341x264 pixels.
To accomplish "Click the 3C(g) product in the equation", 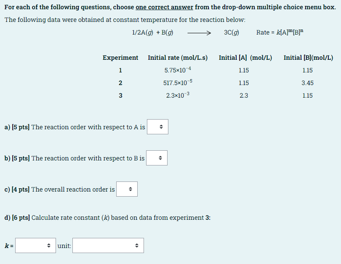I will pyautogui.click(x=232, y=32).
